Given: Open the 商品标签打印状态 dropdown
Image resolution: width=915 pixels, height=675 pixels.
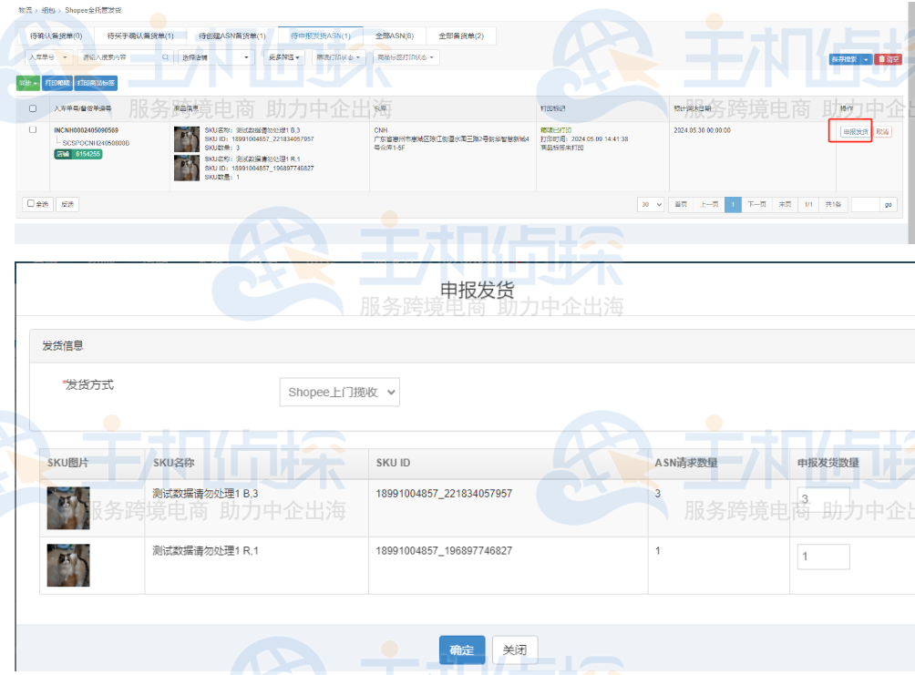Looking at the screenshot, I should [x=406, y=57].
